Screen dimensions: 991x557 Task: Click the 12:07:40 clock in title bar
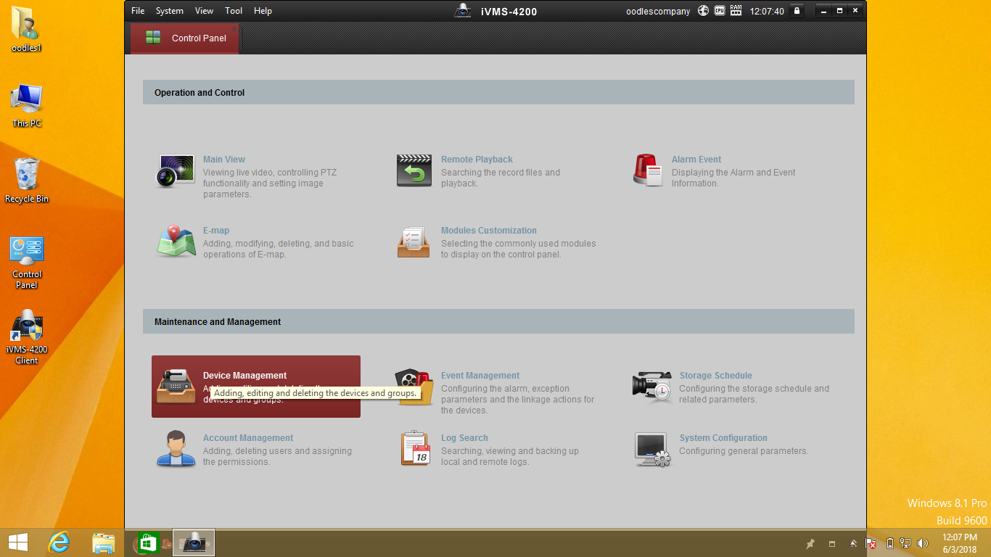(767, 11)
